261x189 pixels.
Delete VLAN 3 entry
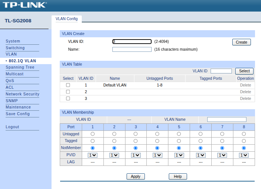[x=245, y=98]
